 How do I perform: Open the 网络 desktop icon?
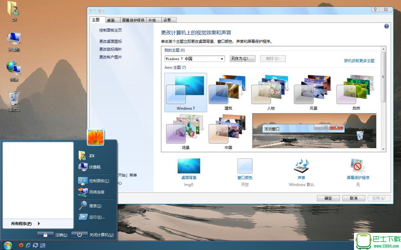tap(14, 71)
